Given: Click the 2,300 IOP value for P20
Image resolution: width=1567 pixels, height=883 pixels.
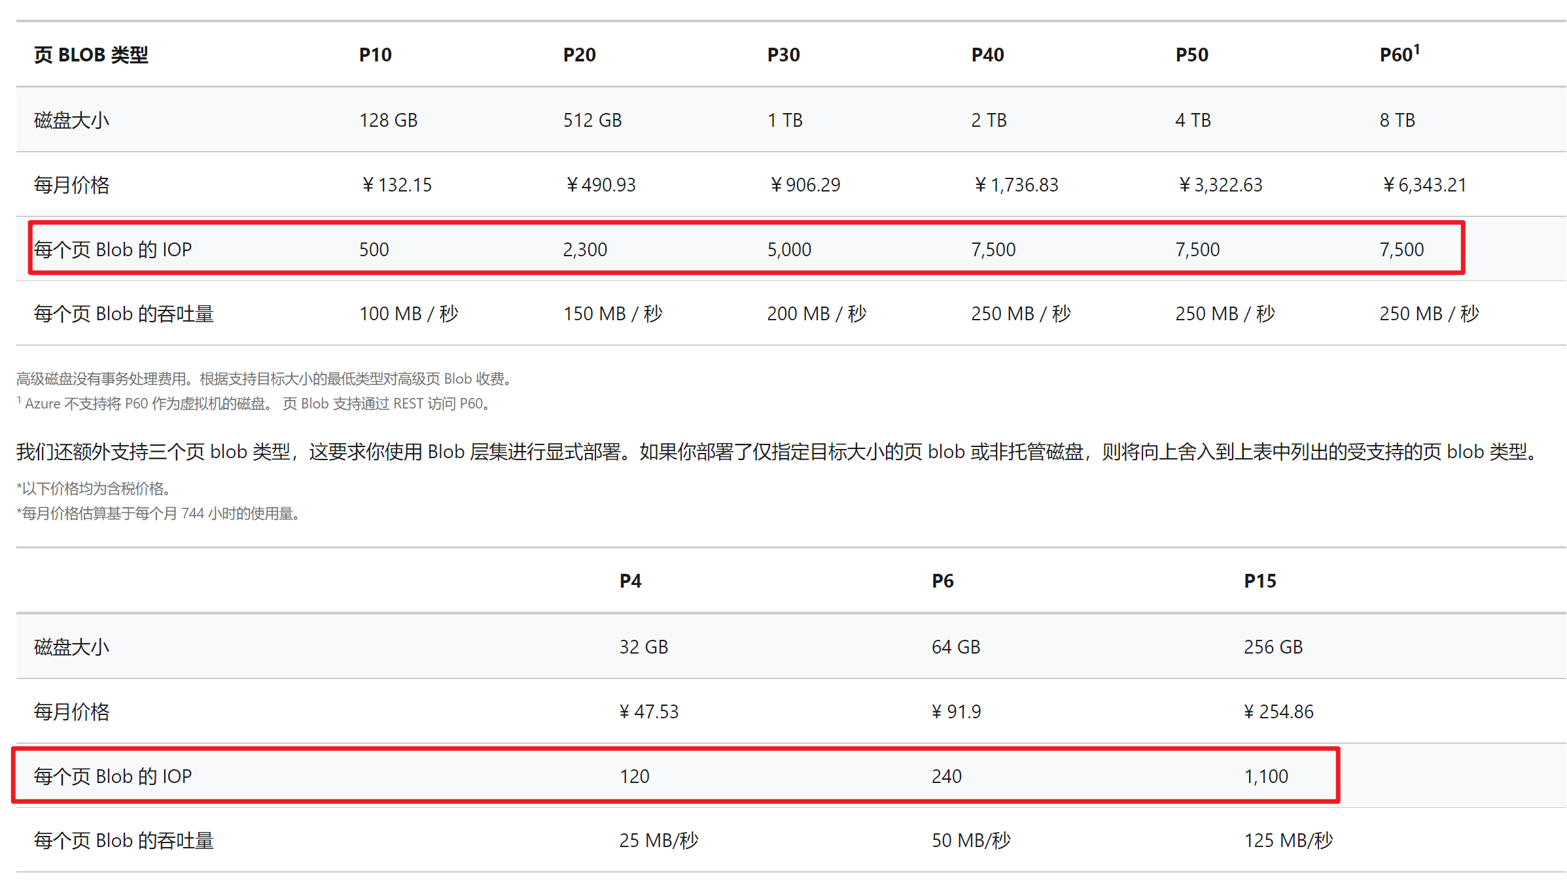Looking at the screenshot, I should [x=585, y=250].
